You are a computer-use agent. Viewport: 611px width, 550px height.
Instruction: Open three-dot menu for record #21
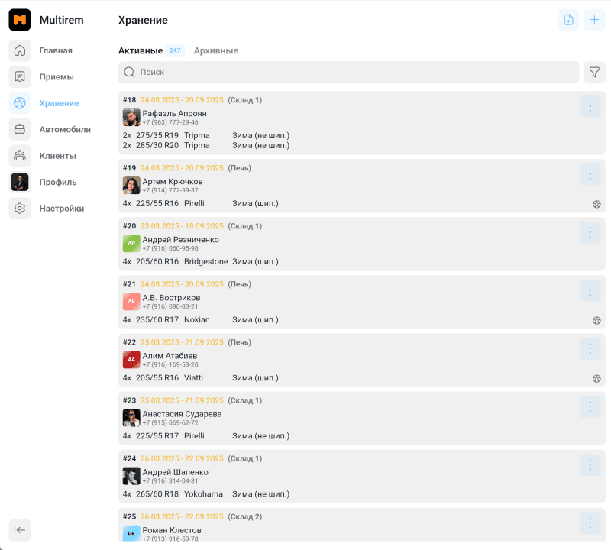pos(590,290)
